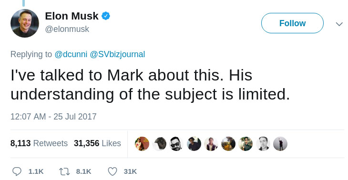This screenshot has width=348, height=180.
Task: Click the reply speech bubble icon
Action: (x=17, y=171)
